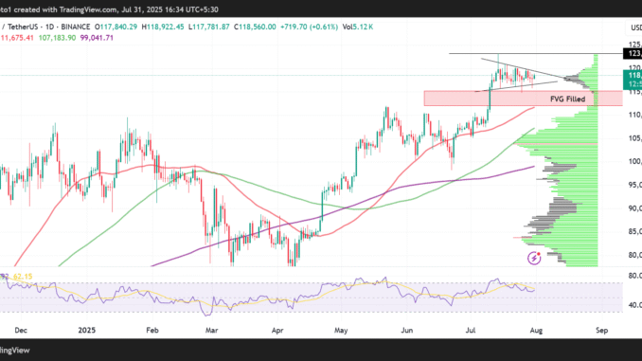Image resolution: width=642 pixels, height=361 pixels.
Task: Click the 80.0 level on RSI scale
Action: click(x=635, y=276)
